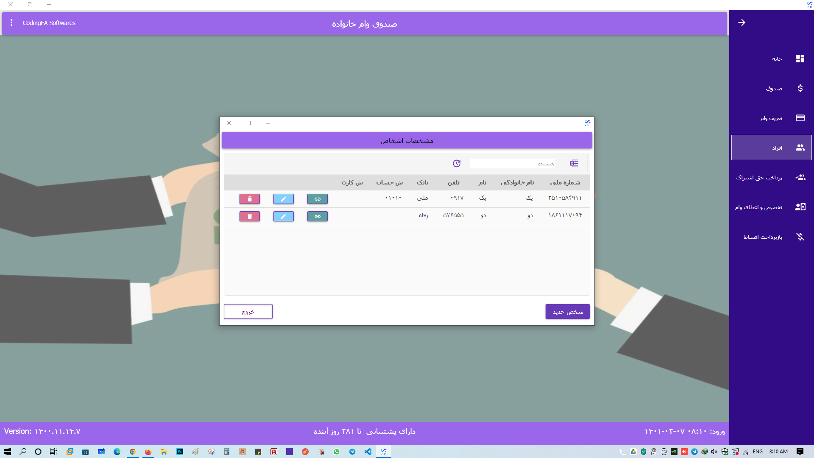This screenshot has height=458, width=814.
Task: Select تعریف وام loan definition item
Action: click(x=772, y=118)
